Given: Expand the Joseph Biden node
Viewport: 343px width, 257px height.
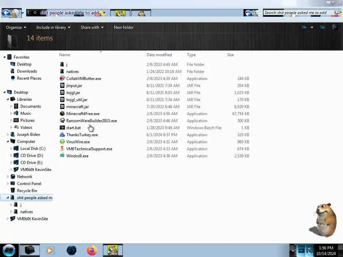Looking at the screenshot, I should click(x=8, y=135).
